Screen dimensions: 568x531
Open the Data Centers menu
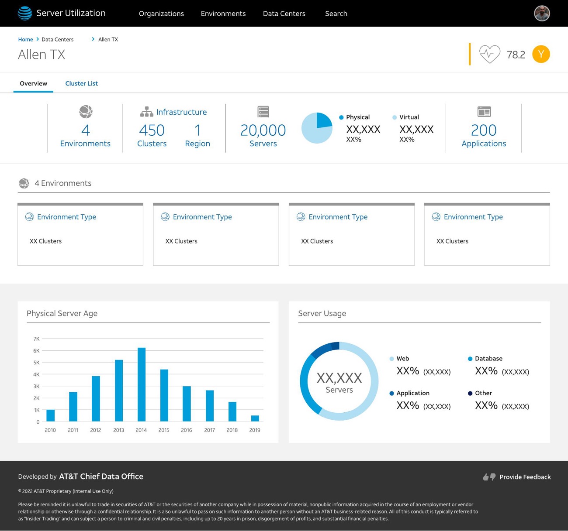[284, 14]
